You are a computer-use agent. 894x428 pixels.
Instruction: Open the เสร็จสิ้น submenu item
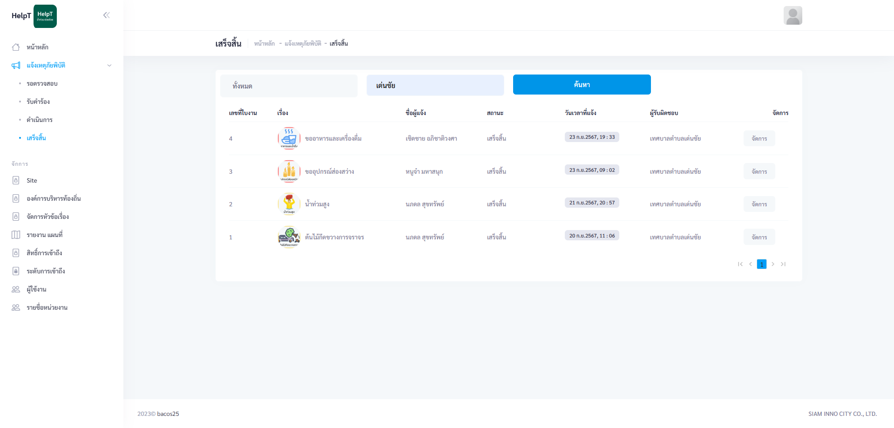(36, 138)
